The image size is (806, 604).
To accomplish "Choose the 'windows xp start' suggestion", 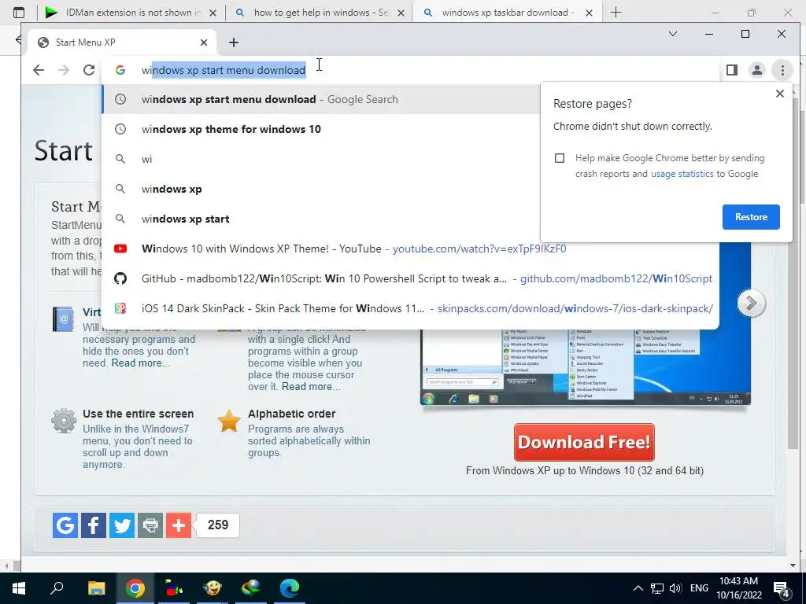I will pos(321,219).
